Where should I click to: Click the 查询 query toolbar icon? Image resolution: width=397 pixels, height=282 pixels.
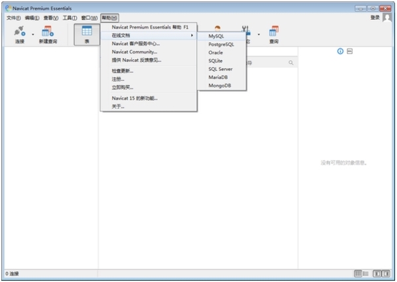pyautogui.click(x=274, y=31)
